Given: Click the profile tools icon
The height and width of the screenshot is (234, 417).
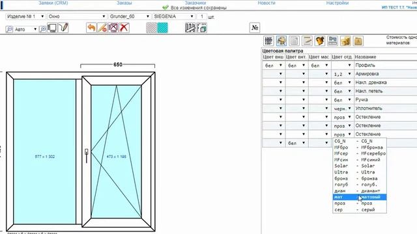Looking at the screenshot, I should [x=190, y=27].
